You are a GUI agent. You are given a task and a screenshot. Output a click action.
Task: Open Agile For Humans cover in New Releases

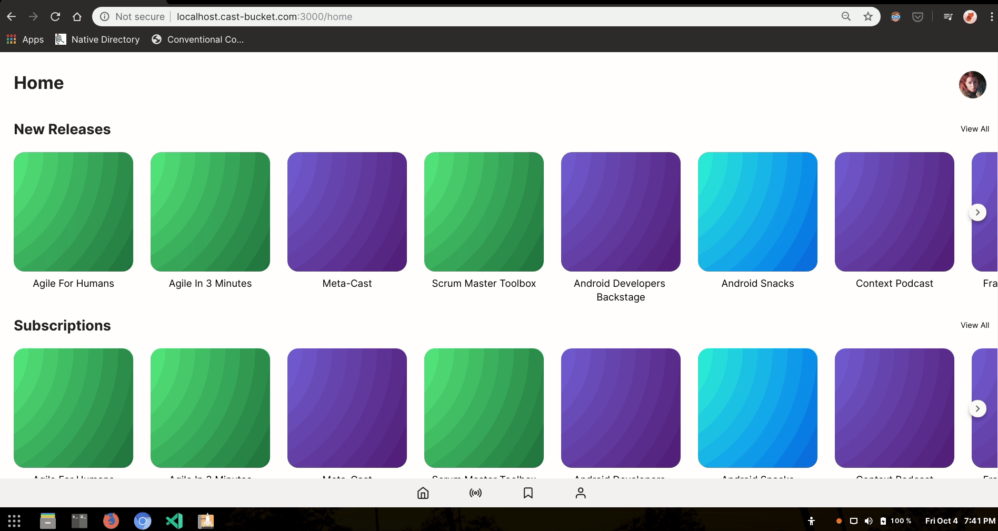[x=73, y=212]
